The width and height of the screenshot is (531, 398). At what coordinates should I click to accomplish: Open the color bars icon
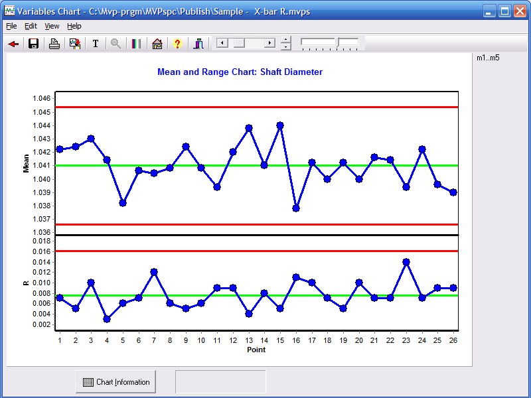coord(136,44)
